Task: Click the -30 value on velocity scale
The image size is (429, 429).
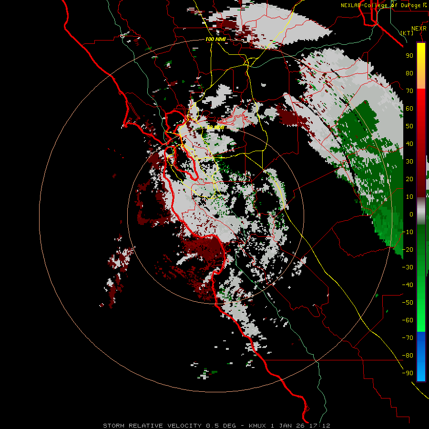Action: click(408, 267)
